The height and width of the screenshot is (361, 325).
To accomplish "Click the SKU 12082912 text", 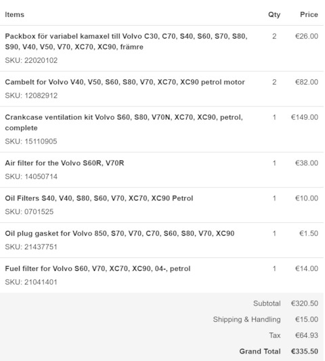I will pos(31,95).
